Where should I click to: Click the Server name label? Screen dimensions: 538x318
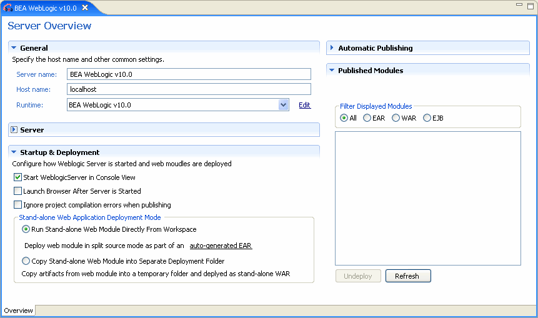click(x=37, y=74)
